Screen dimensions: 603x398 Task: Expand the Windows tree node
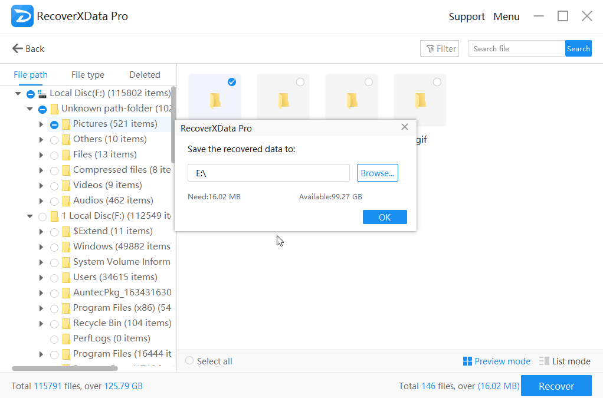pyautogui.click(x=41, y=247)
